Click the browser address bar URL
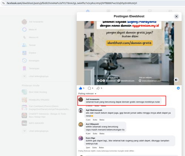Screen dimensions: 185x156 [x=72, y=3]
